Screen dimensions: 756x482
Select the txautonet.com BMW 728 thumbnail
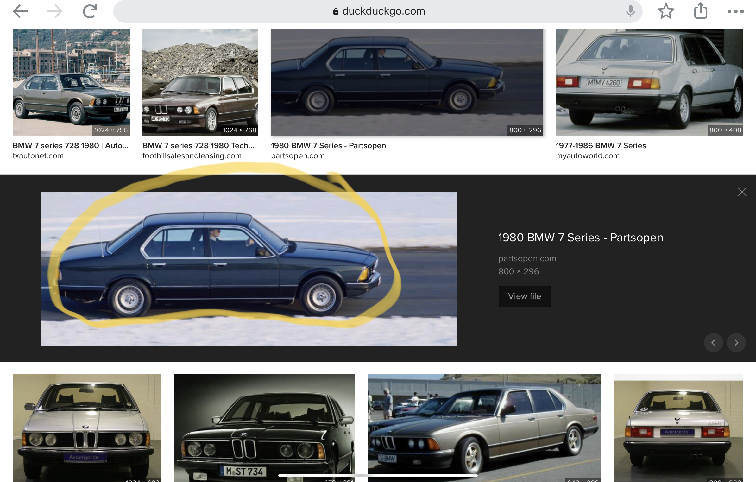pos(71,82)
